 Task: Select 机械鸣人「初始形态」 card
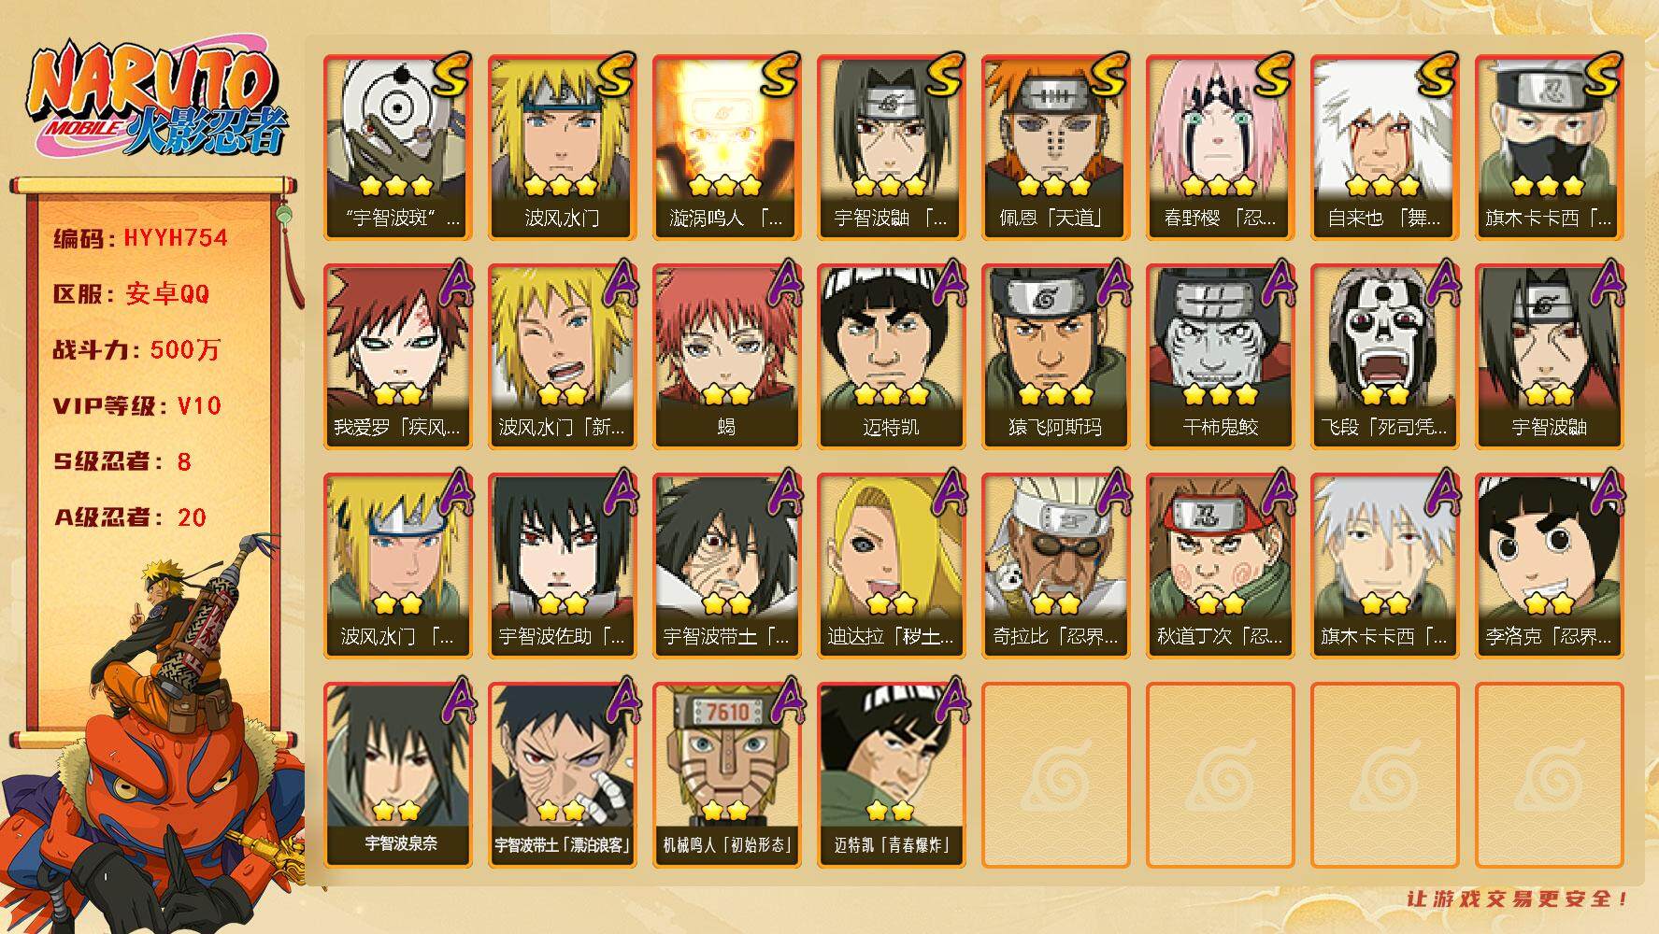726,775
